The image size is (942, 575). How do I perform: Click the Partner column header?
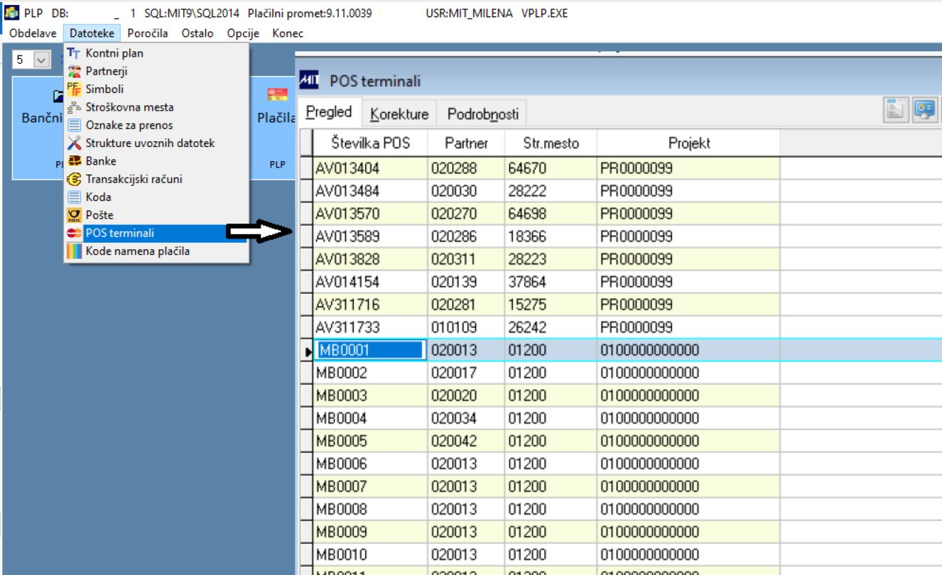point(466,143)
